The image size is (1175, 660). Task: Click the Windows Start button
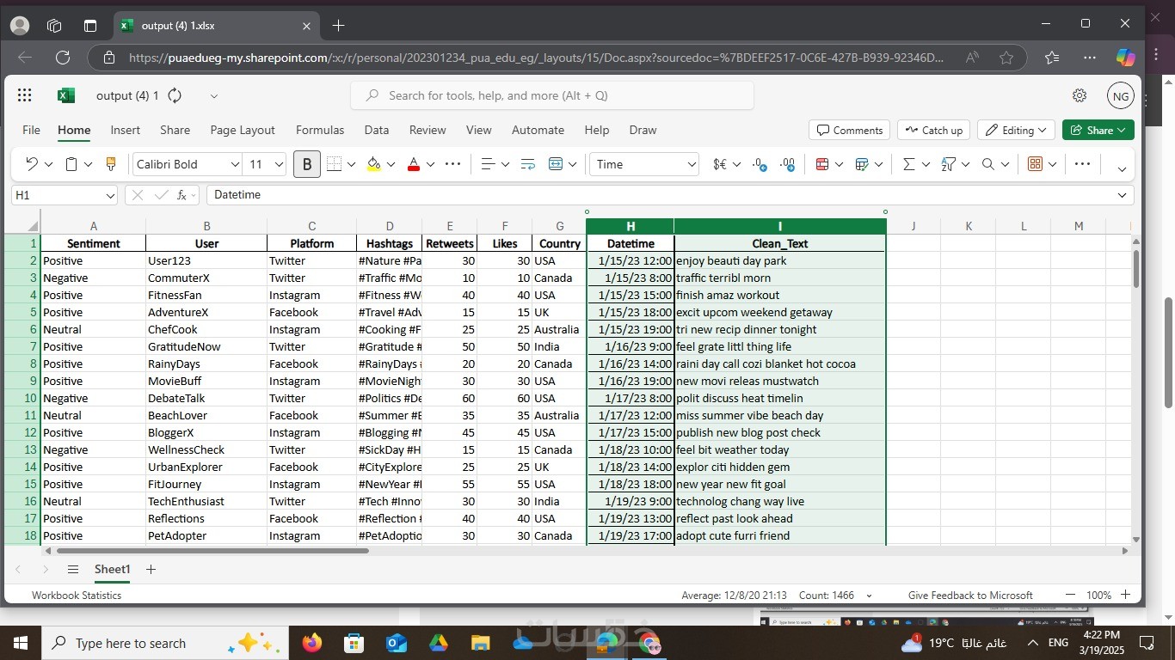pos(20,643)
